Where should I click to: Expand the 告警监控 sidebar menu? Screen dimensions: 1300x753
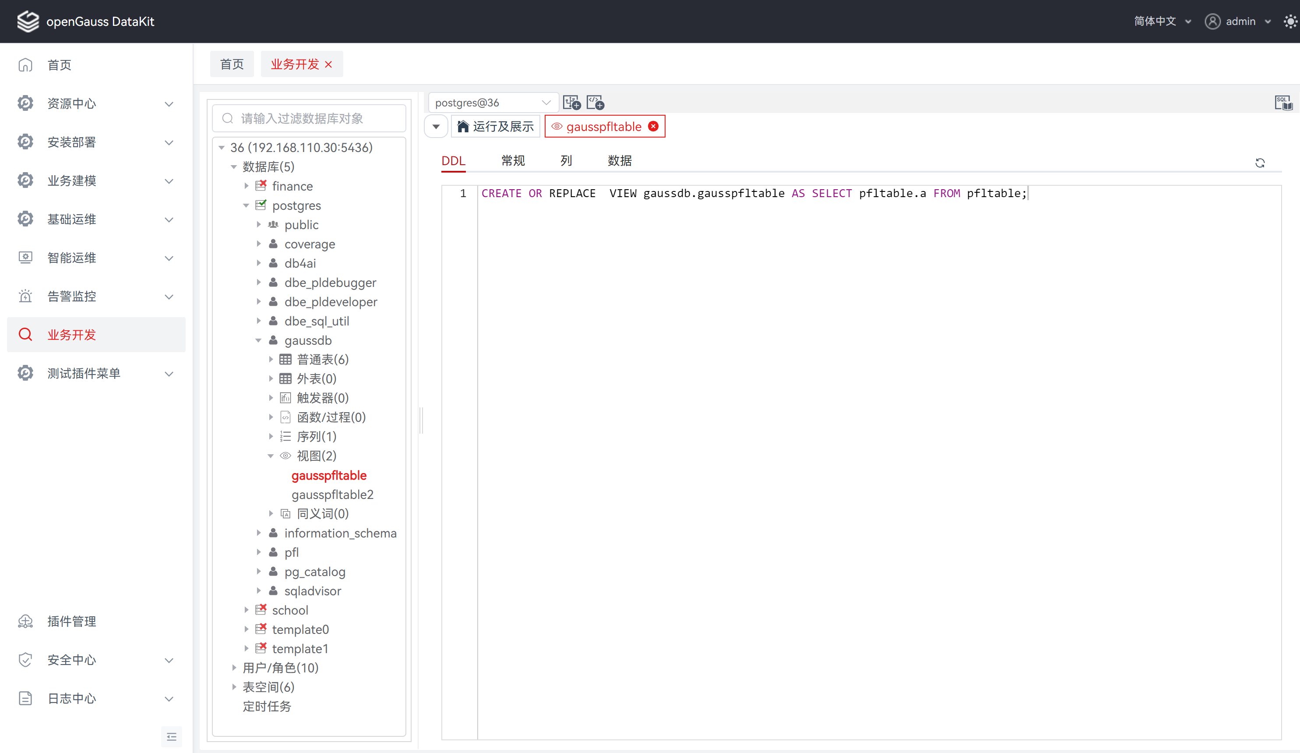point(96,296)
